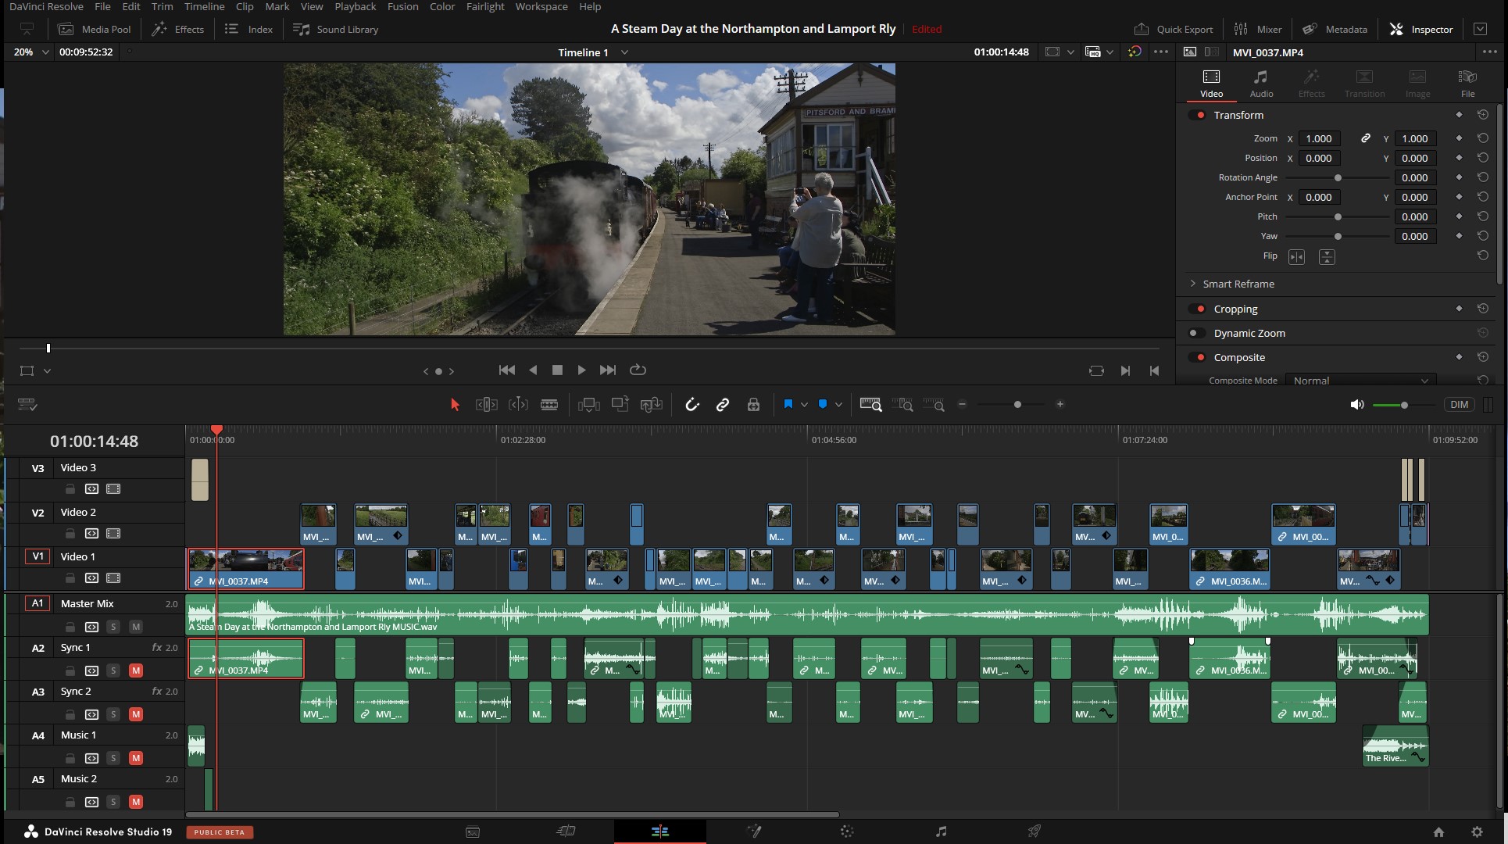
Task: Lock the Video 3 track
Action: [70, 489]
